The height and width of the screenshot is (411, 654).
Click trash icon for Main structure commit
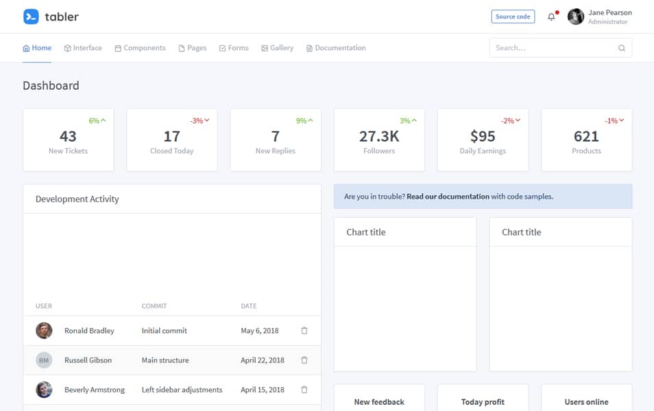click(304, 360)
